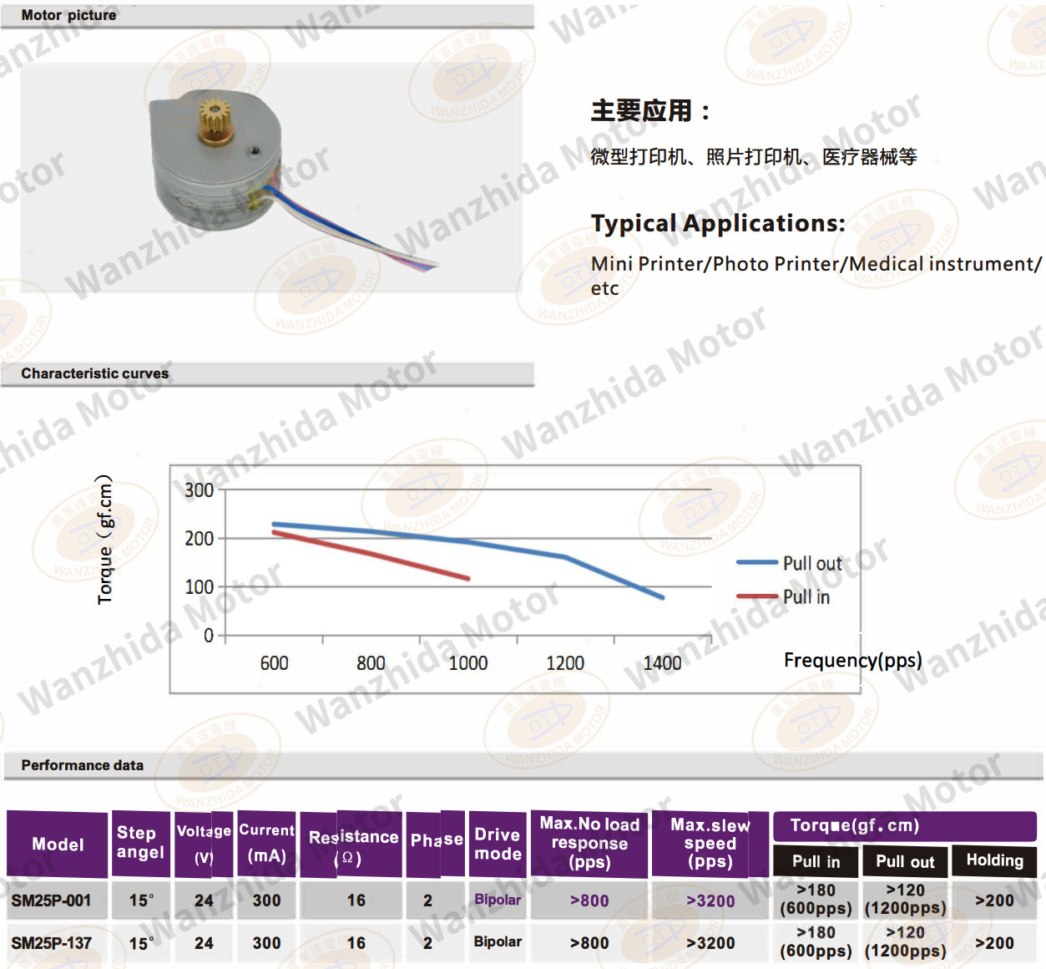This screenshot has height=969, width=1046.
Task: Click the 1000 x-axis tick label
Action: click(468, 663)
